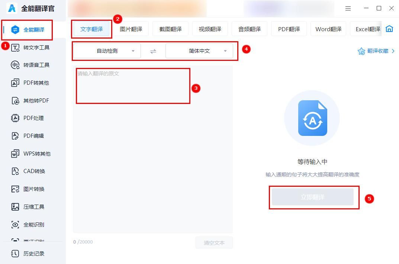
Task: Click the 0 /20000 character counter
Action: click(83, 242)
